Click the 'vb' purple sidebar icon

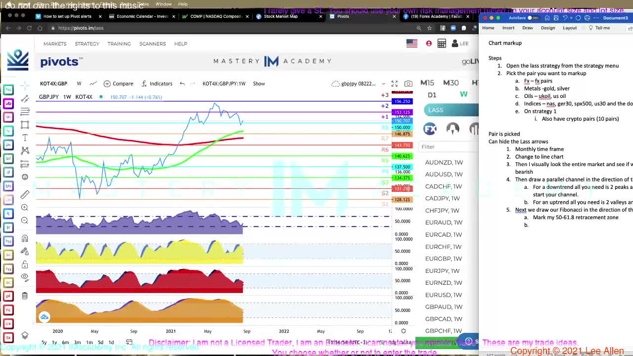tap(8, 103)
